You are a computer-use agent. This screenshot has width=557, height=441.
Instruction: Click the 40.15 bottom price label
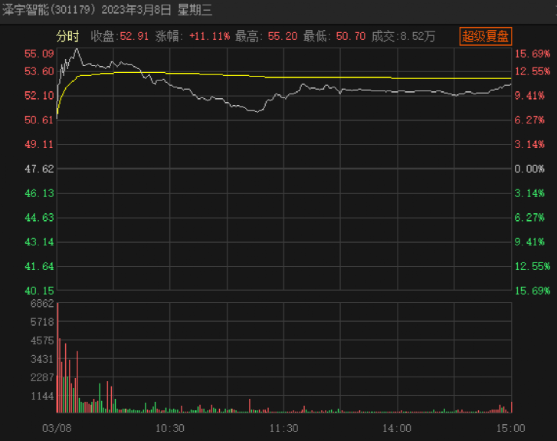coord(39,291)
